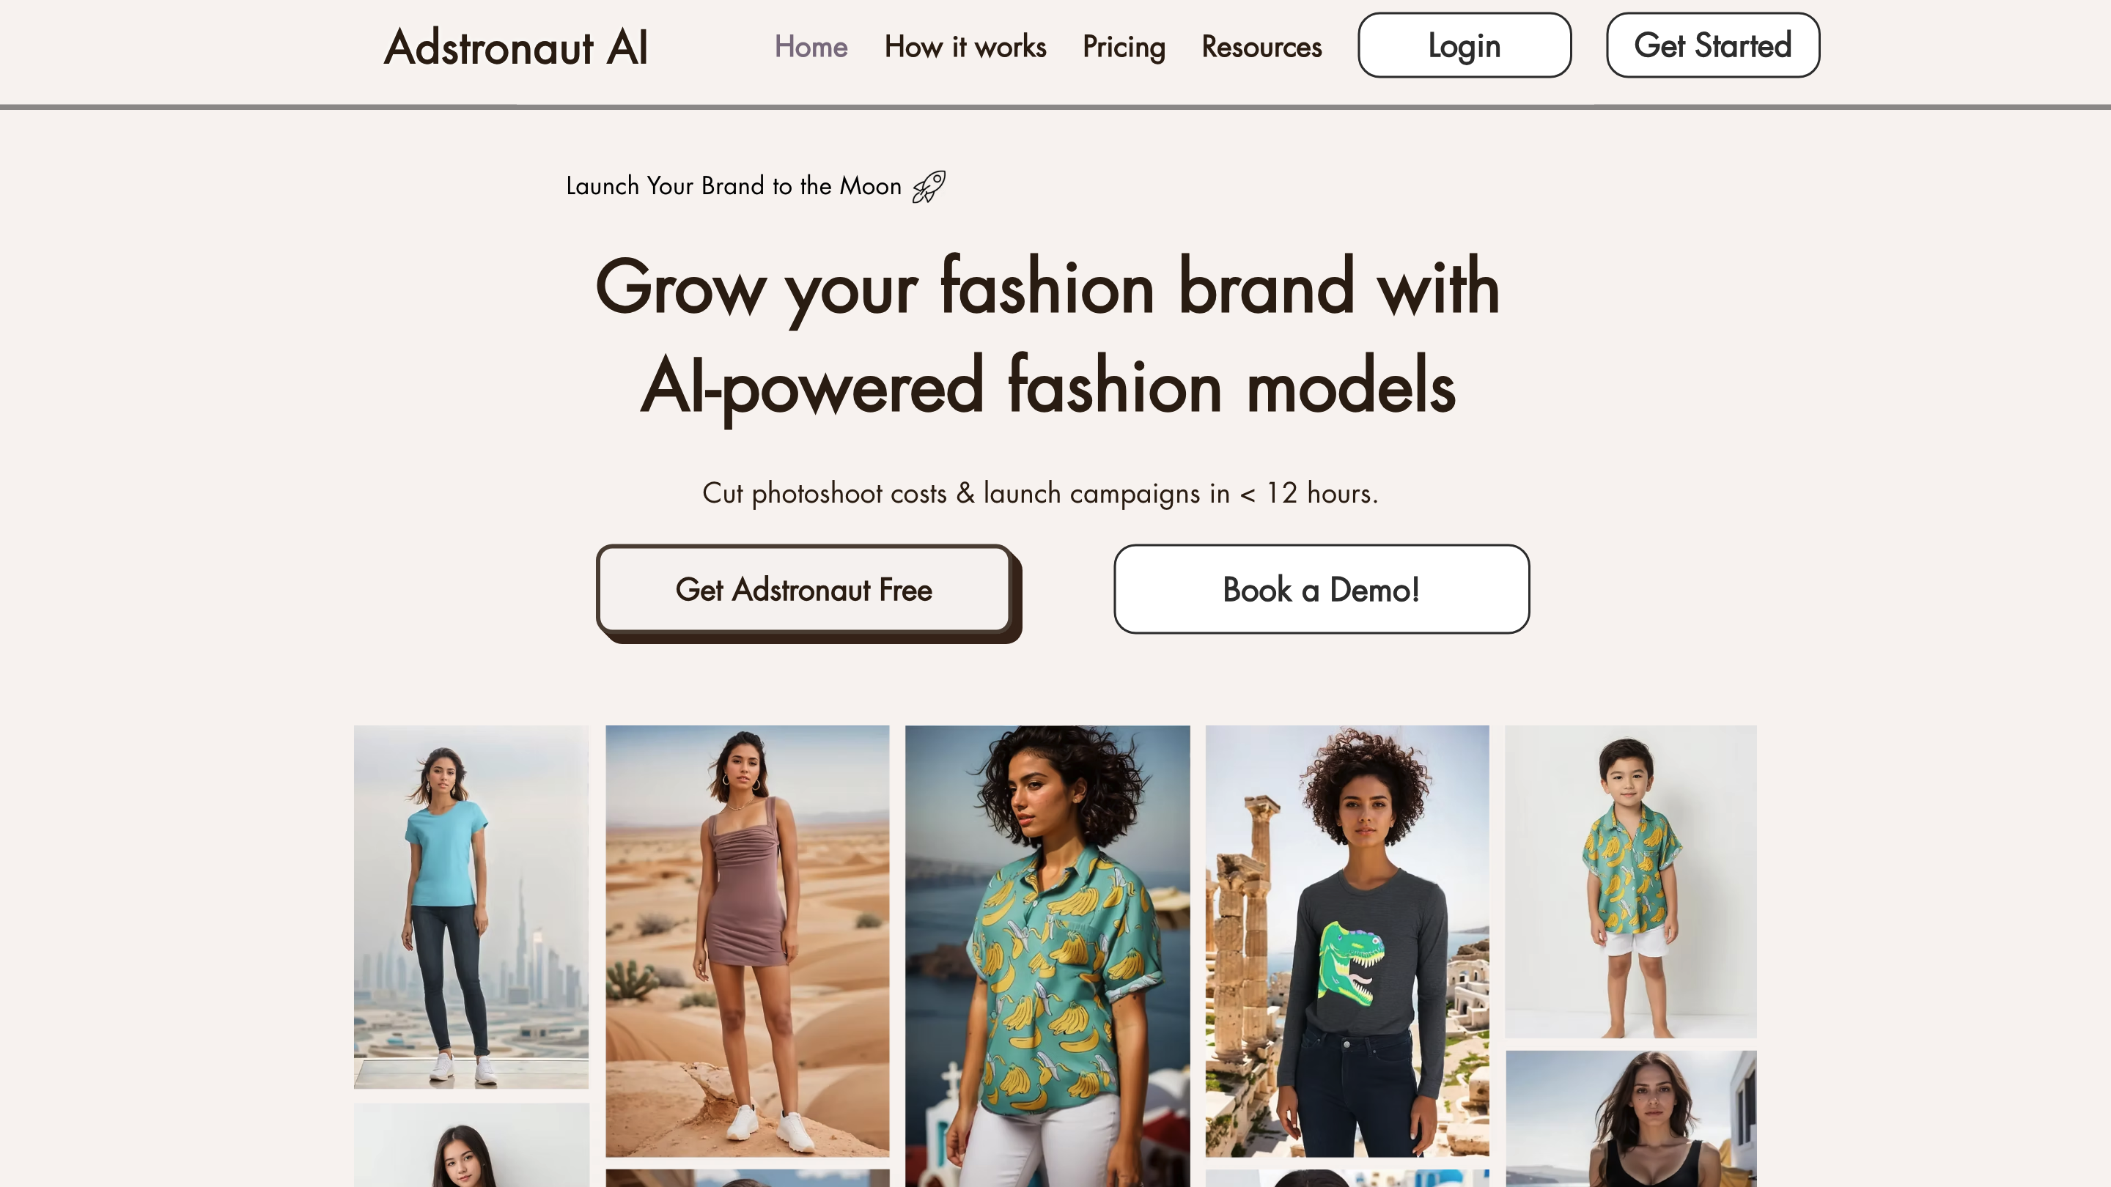Click the Login button
The width and height of the screenshot is (2111, 1187).
point(1465,45)
